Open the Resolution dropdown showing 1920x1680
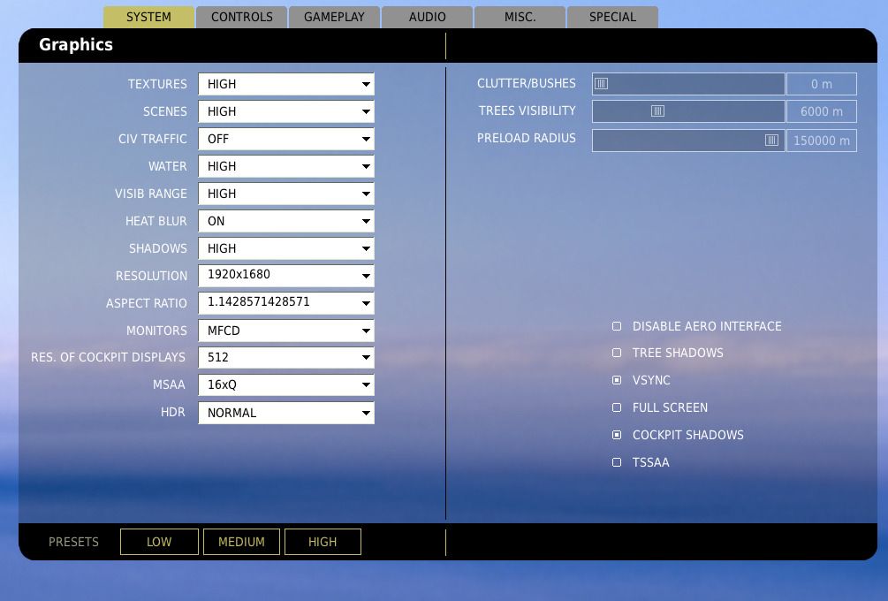888x601 pixels. [x=285, y=276]
